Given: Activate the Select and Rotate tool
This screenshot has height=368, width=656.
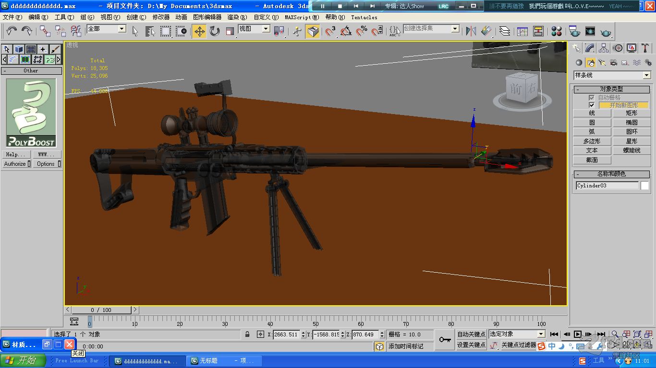Looking at the screenshot, I should [x=215, y=31].
